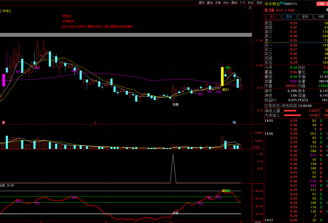Click the 大宗流入 red bar
This screenshot has width=328, height=223.
tap(292, 115)
